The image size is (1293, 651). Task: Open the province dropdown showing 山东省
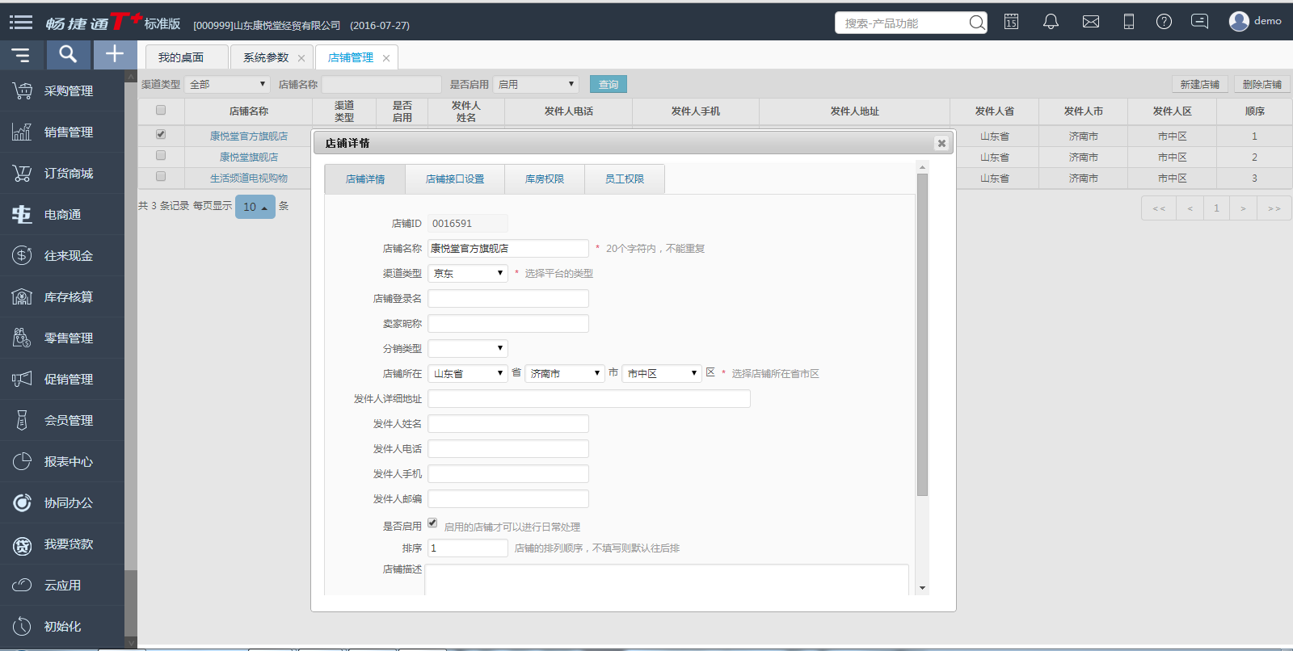[468, 374]
